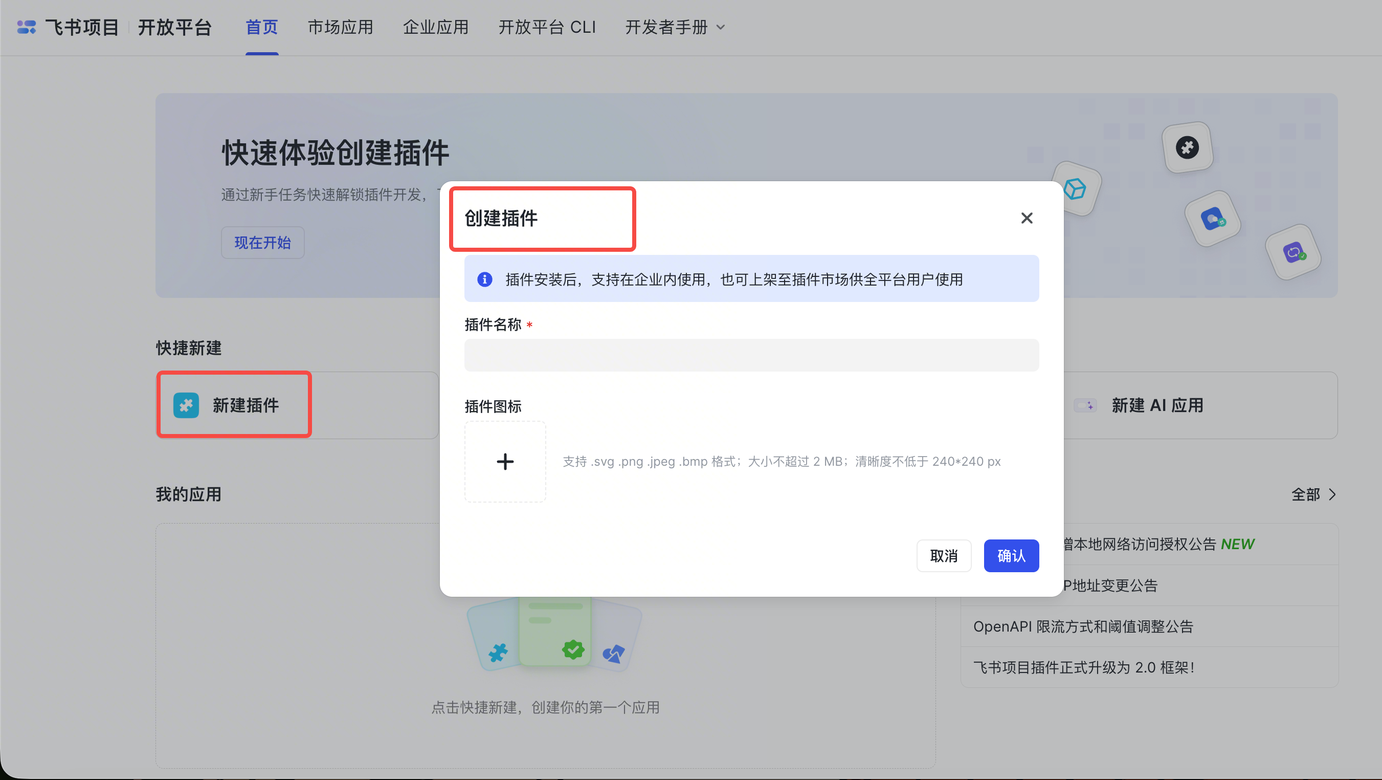Click the 快速体验创建插件 banner heading
Viewport: 1382px width, 780px height.
pos(335,153)
